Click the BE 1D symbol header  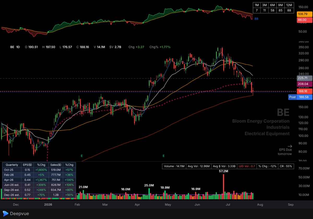pyautogui.click(x=15, y=47)
